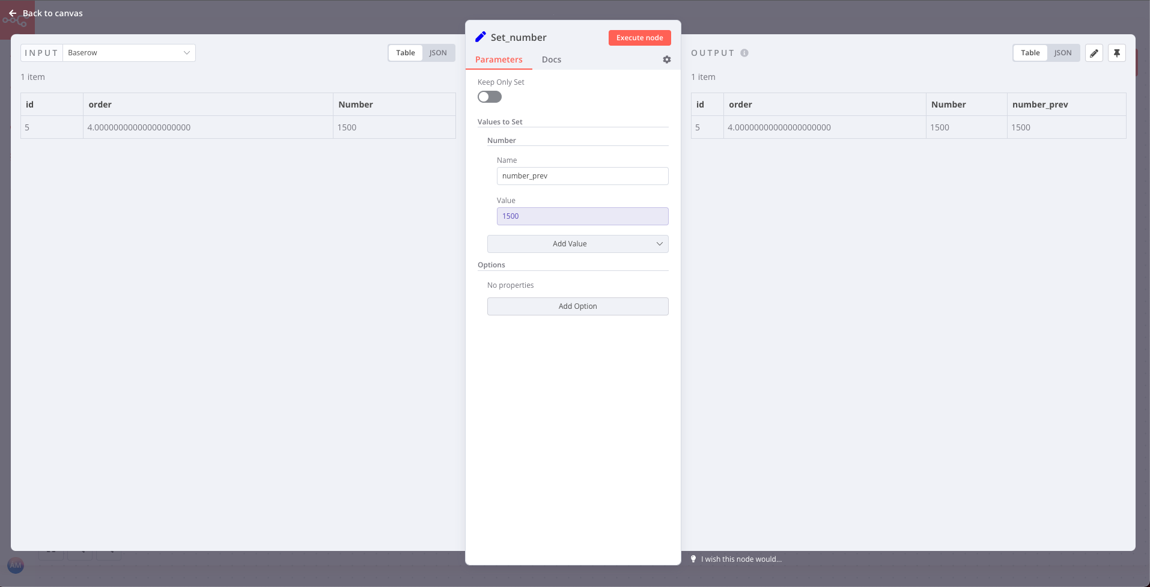Click the input id cell with 5
The height and width of the screenshot is (587, 1150).
click(x=52, y=127)
